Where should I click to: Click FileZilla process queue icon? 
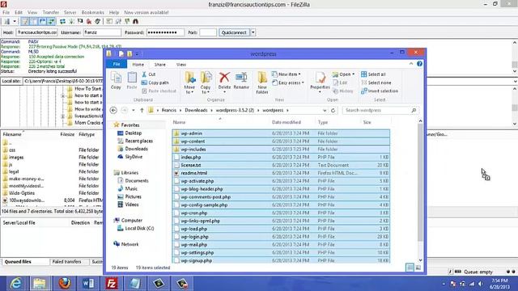coord(71,22)
